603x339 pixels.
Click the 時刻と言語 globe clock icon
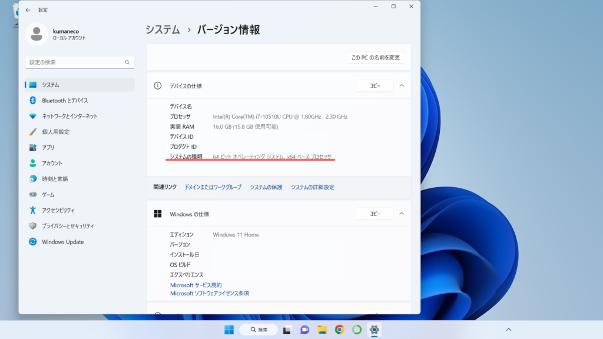coord(33,179)
